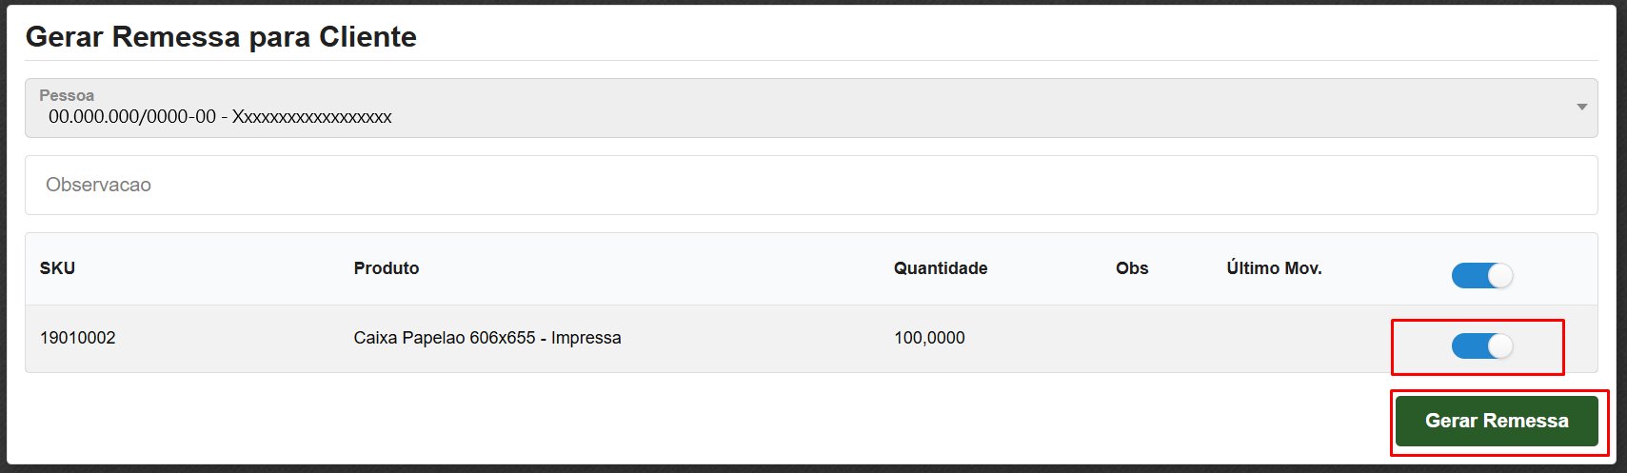Click the Quantidade column header
This screenshot has height=473, width=1627.
pos(940,268)
